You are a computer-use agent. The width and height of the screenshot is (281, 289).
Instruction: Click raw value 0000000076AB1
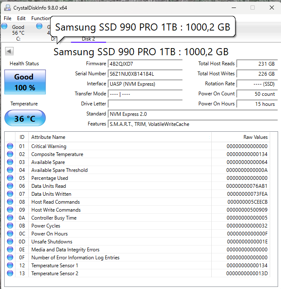[x=247, y=186]
